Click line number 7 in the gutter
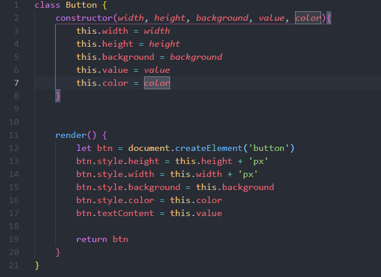This screenshot has height=277, width=381. 16,83
